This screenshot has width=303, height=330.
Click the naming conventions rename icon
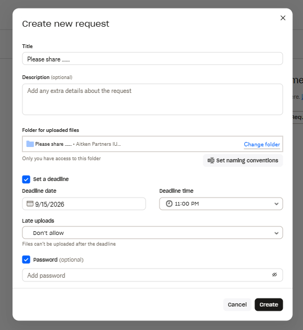[211, 161]
